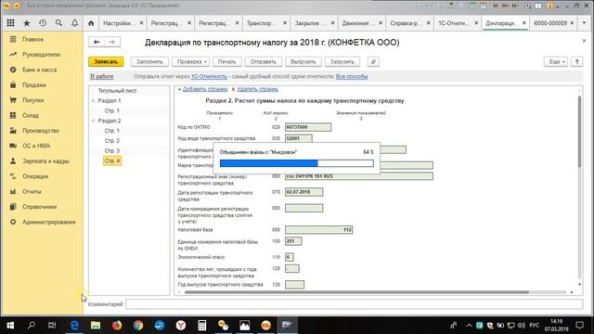Select Стр. 3 under Раздел 2
This screenshot has height=334, width=594.
[112, 150]
